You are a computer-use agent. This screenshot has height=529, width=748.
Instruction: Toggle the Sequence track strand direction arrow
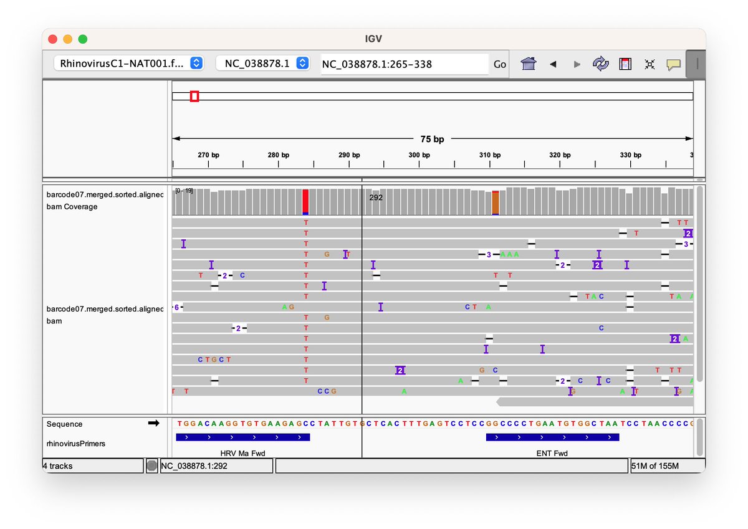153,424
